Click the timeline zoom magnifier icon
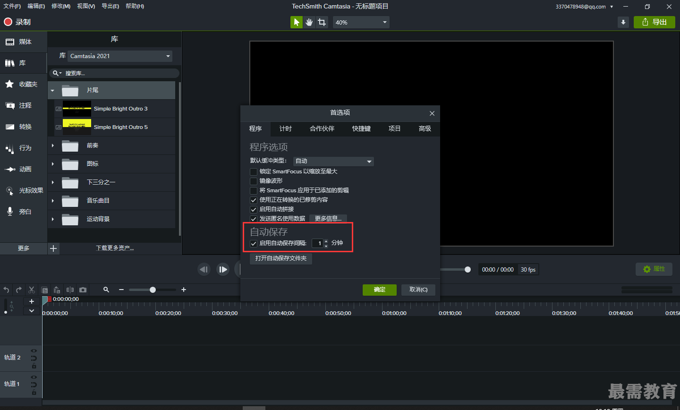The height and width of the screenshot is (410, 680). pos(106,290)
